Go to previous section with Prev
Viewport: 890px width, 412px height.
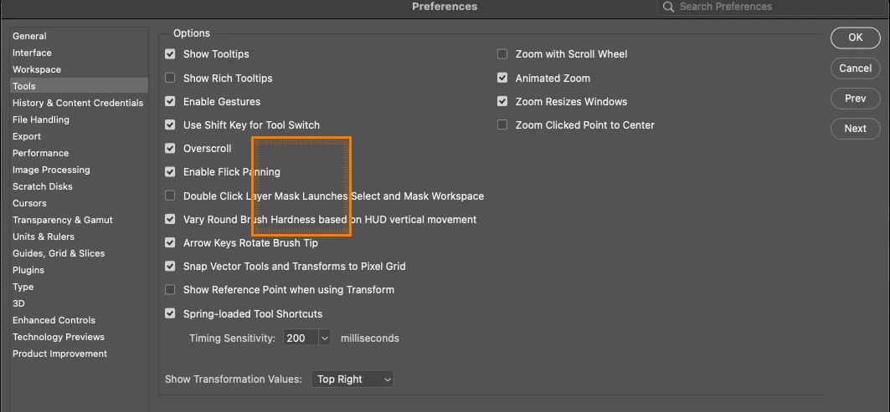pos(855,99)
